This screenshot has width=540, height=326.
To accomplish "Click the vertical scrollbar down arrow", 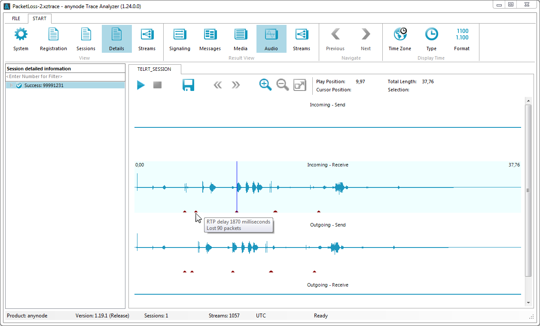I will pos(528,303).
